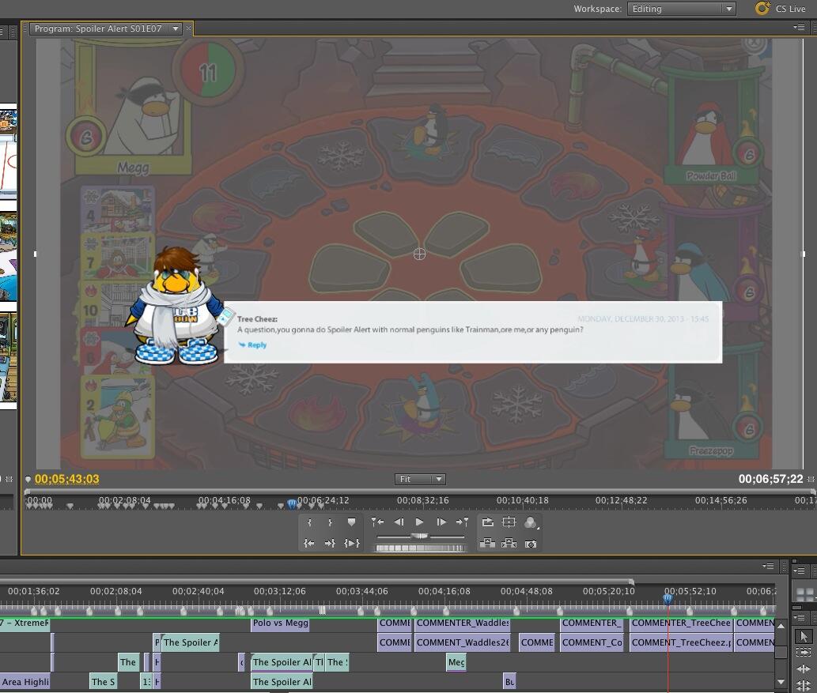The image size is (817, 693).
Task: Select the Rolling Edit tool
Action: click(803, 686)
